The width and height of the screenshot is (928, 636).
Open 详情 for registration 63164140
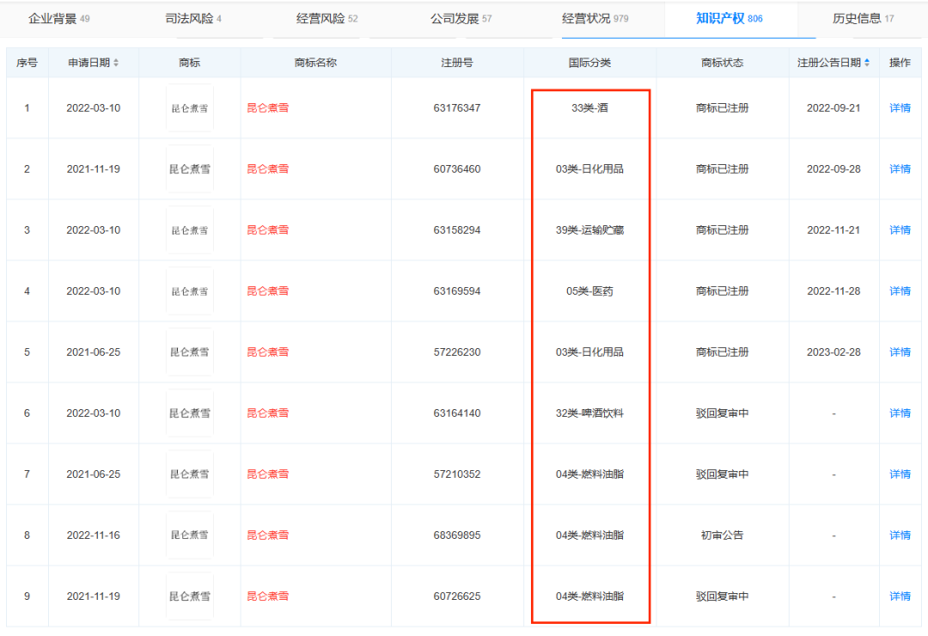[900, 413]
